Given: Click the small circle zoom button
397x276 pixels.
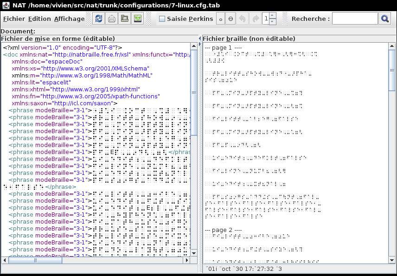Looking at the screenshot, I should click(x=220, y=19).
